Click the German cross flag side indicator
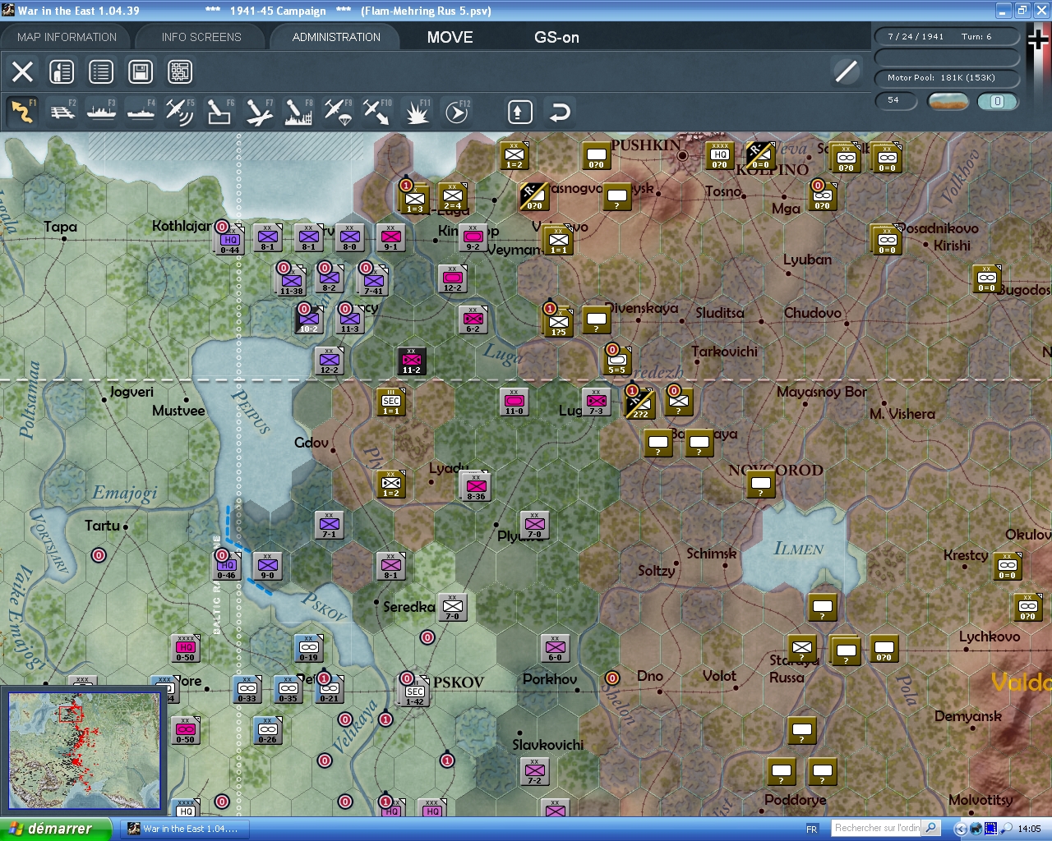1052x841 pixels. tap(1038, 41)
